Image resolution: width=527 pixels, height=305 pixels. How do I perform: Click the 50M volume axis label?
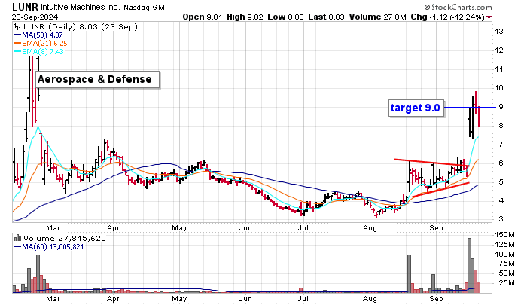click(507, 273)
